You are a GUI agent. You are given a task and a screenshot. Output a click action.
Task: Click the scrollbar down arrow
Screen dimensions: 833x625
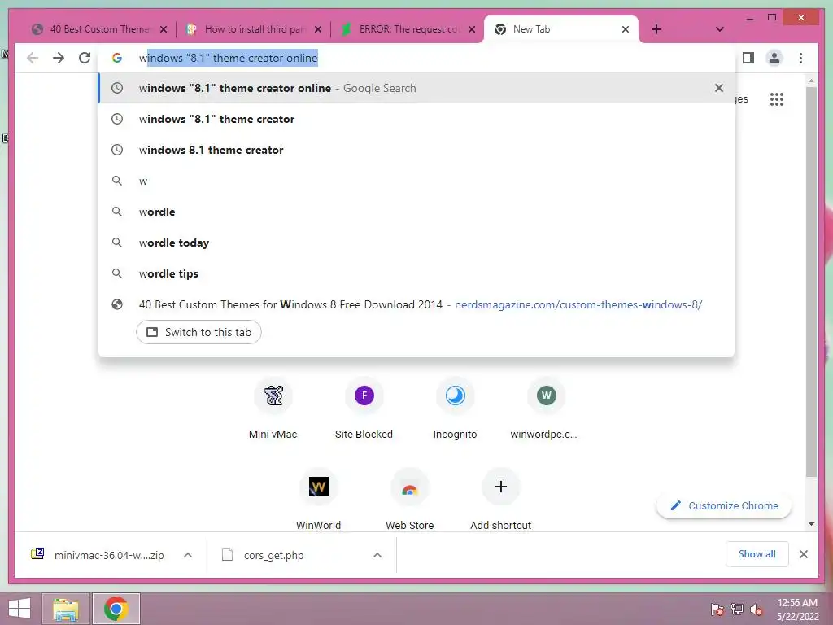[x=811, y=524]
